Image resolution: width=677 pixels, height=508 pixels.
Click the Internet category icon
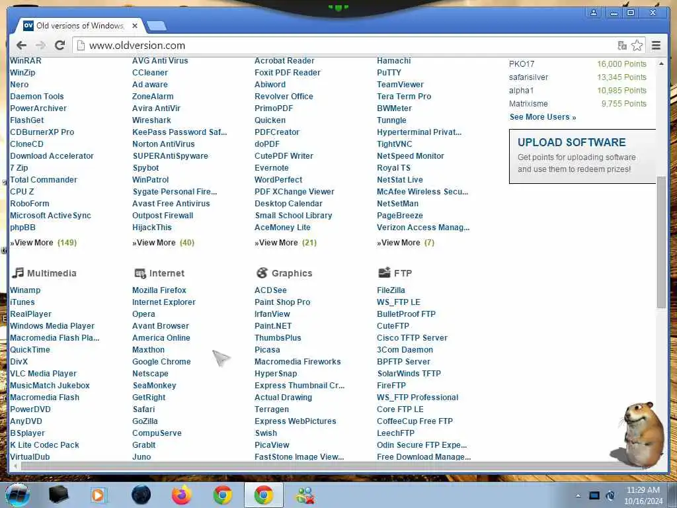(x=140, y=273)
